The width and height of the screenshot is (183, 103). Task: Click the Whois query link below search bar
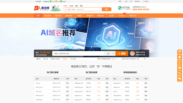73,59
